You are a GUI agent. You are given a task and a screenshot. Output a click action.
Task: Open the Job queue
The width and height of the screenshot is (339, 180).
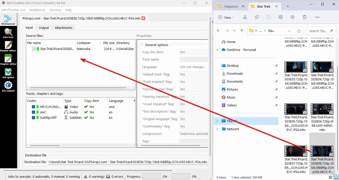point(8,73)
